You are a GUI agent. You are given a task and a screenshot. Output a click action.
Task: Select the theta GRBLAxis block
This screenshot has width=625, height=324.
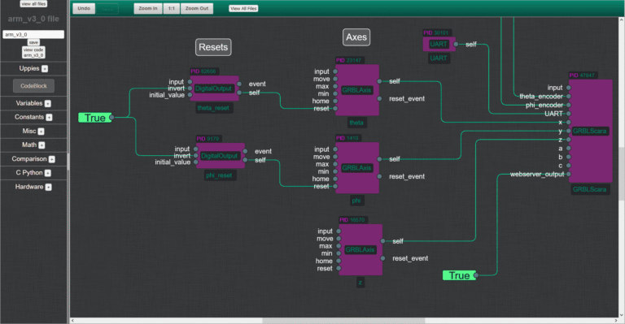click(x=357, y=90)
